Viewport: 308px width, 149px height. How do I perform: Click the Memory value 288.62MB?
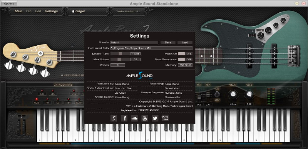185,65
